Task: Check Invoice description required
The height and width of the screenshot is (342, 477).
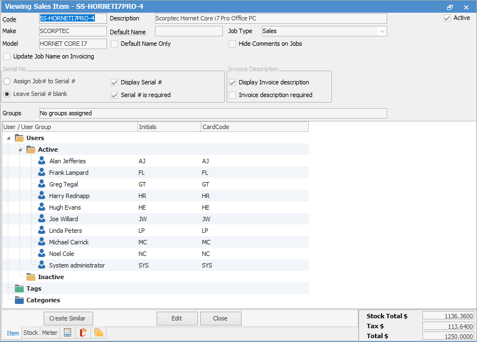Action: [x=233, y=95]
